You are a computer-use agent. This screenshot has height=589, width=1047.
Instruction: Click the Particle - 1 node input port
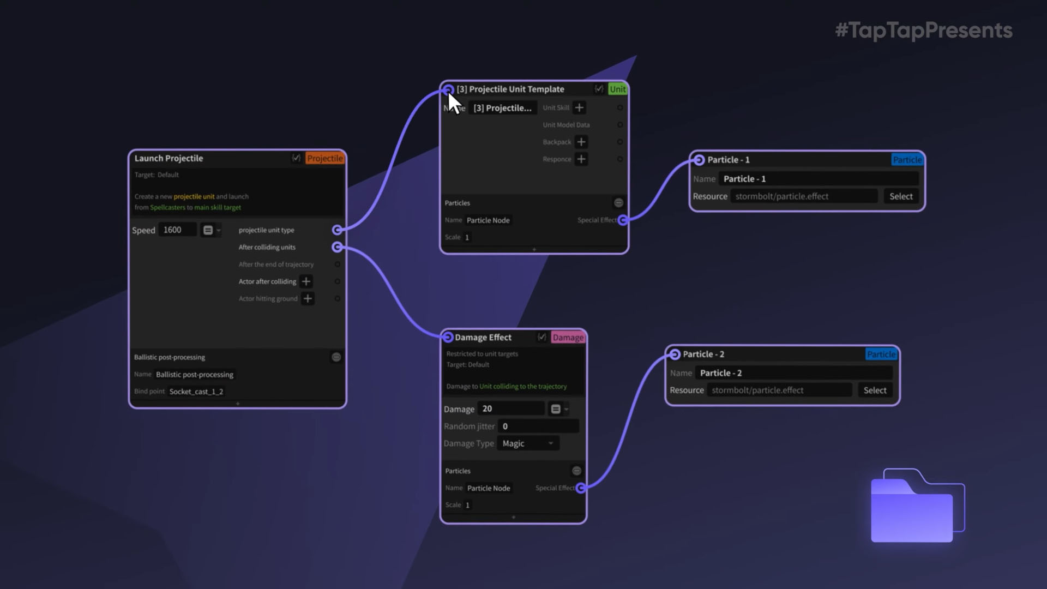point(699,160)
